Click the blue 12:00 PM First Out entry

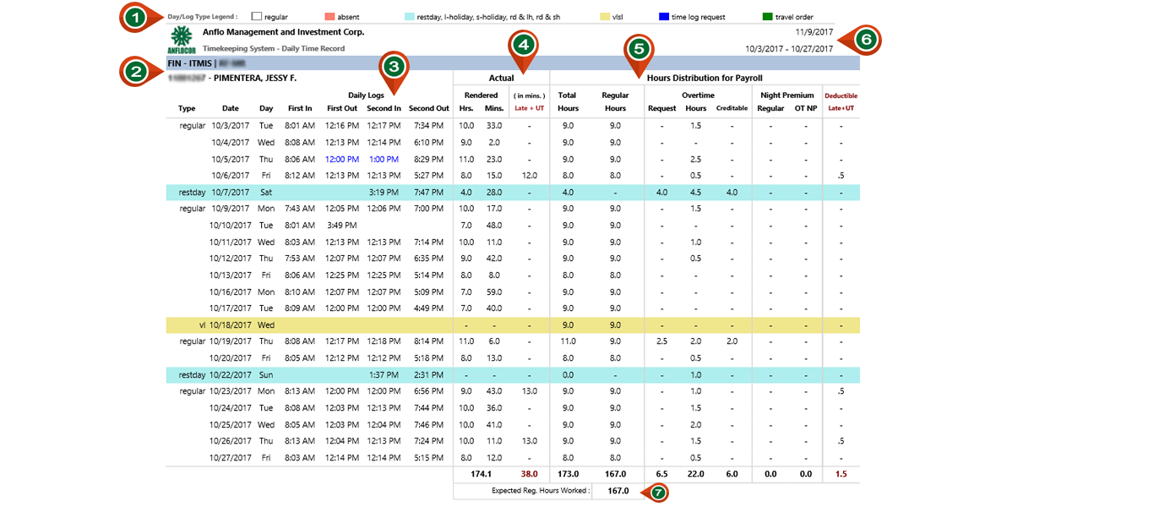pos(342,159)
